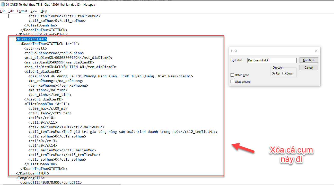Open the View menu
The height and width of the screenshot is (185, 334).
34,11
